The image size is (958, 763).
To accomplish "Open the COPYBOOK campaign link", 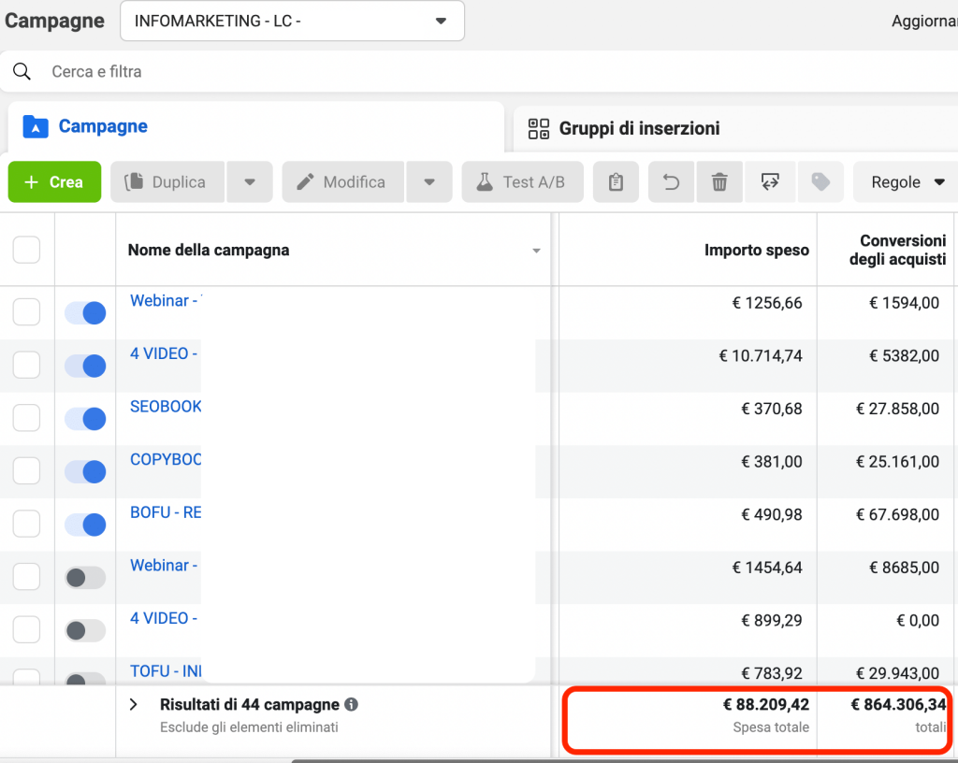I will (x=166, y=460).
